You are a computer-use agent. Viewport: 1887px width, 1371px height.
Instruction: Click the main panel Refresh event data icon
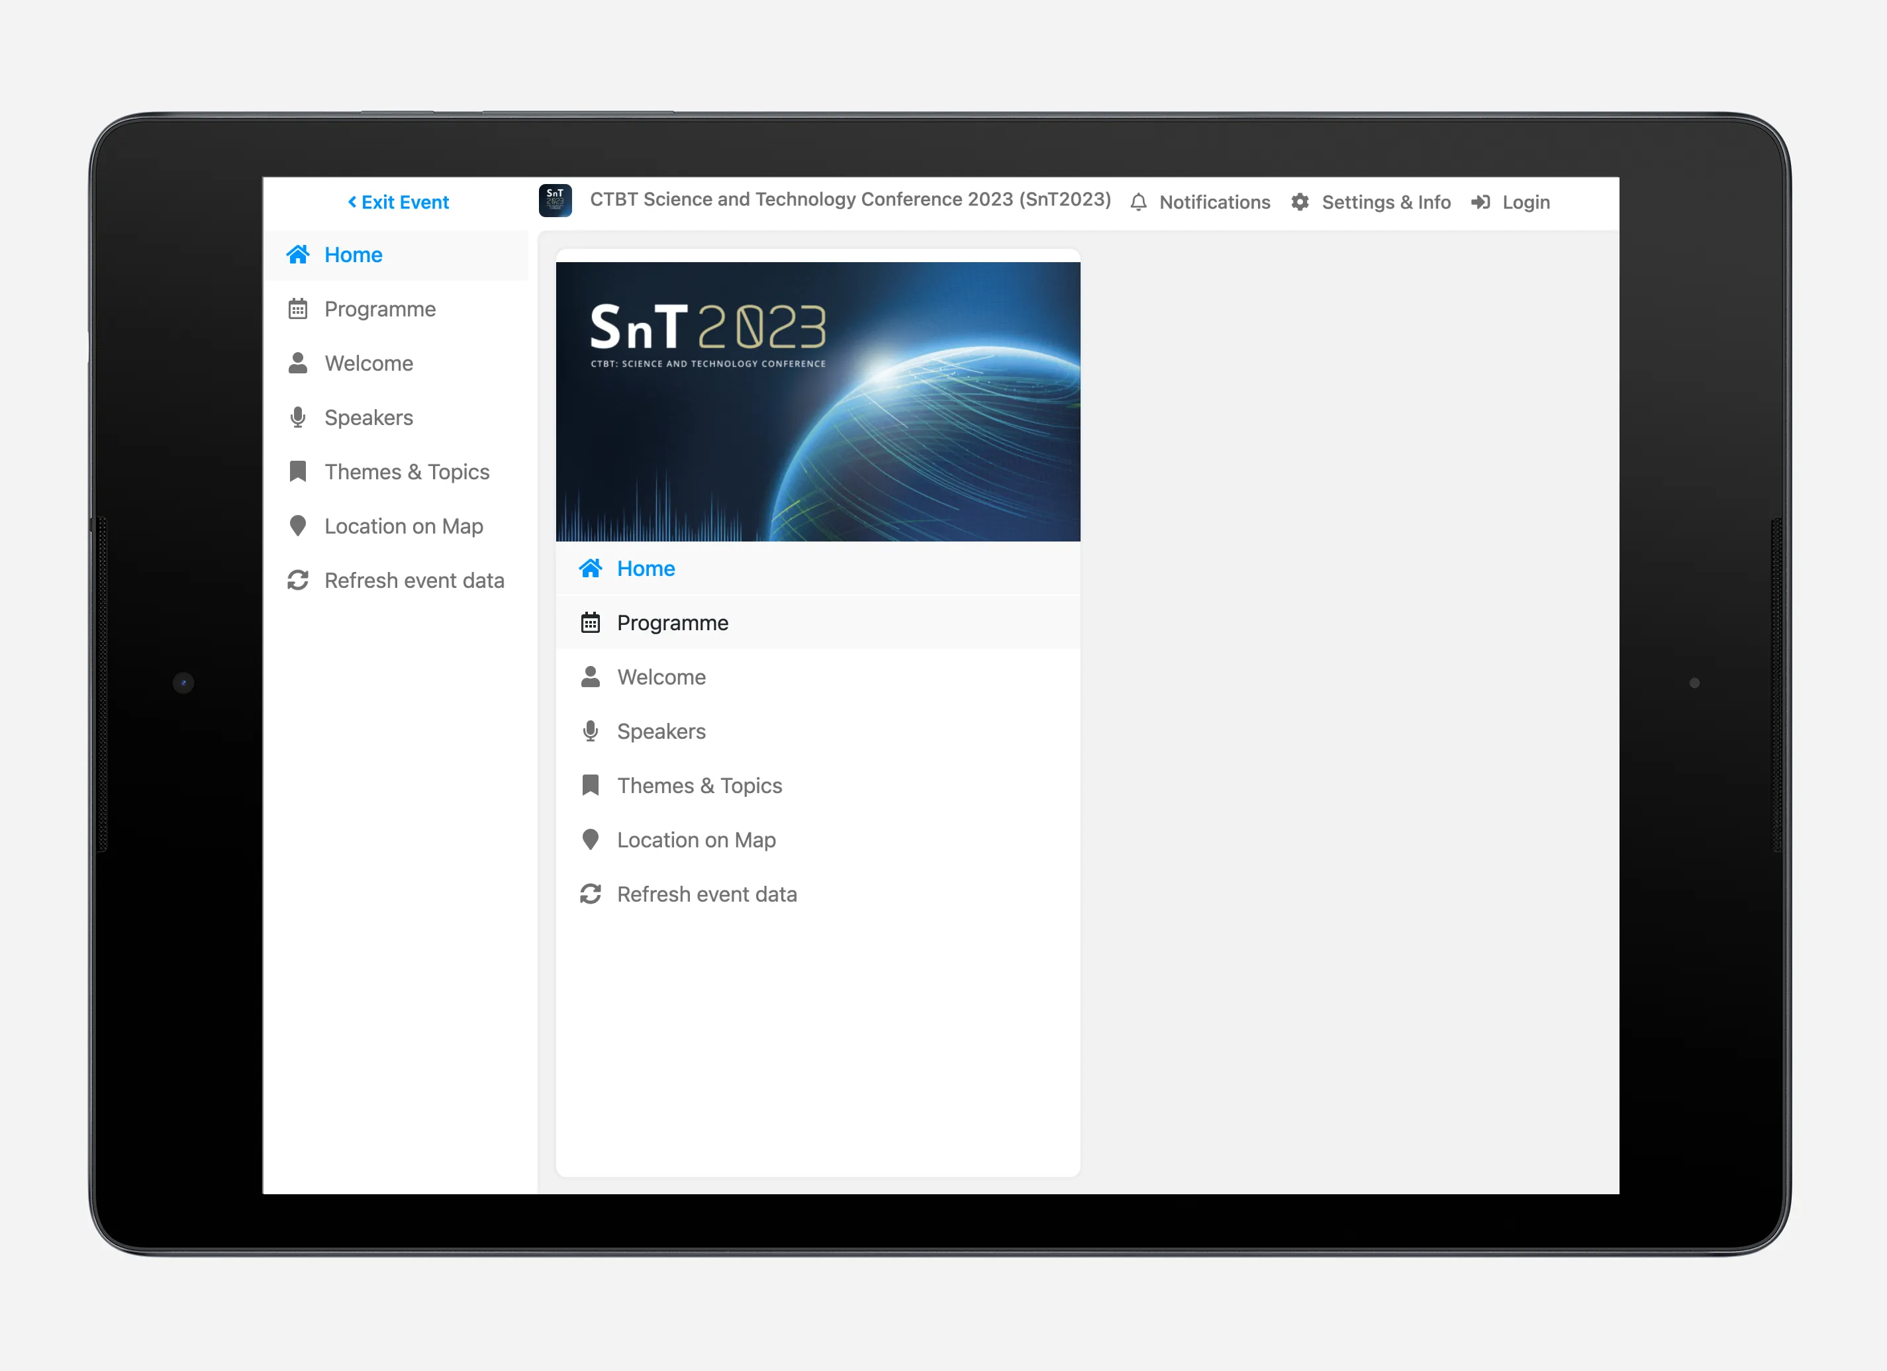point(591,894)
